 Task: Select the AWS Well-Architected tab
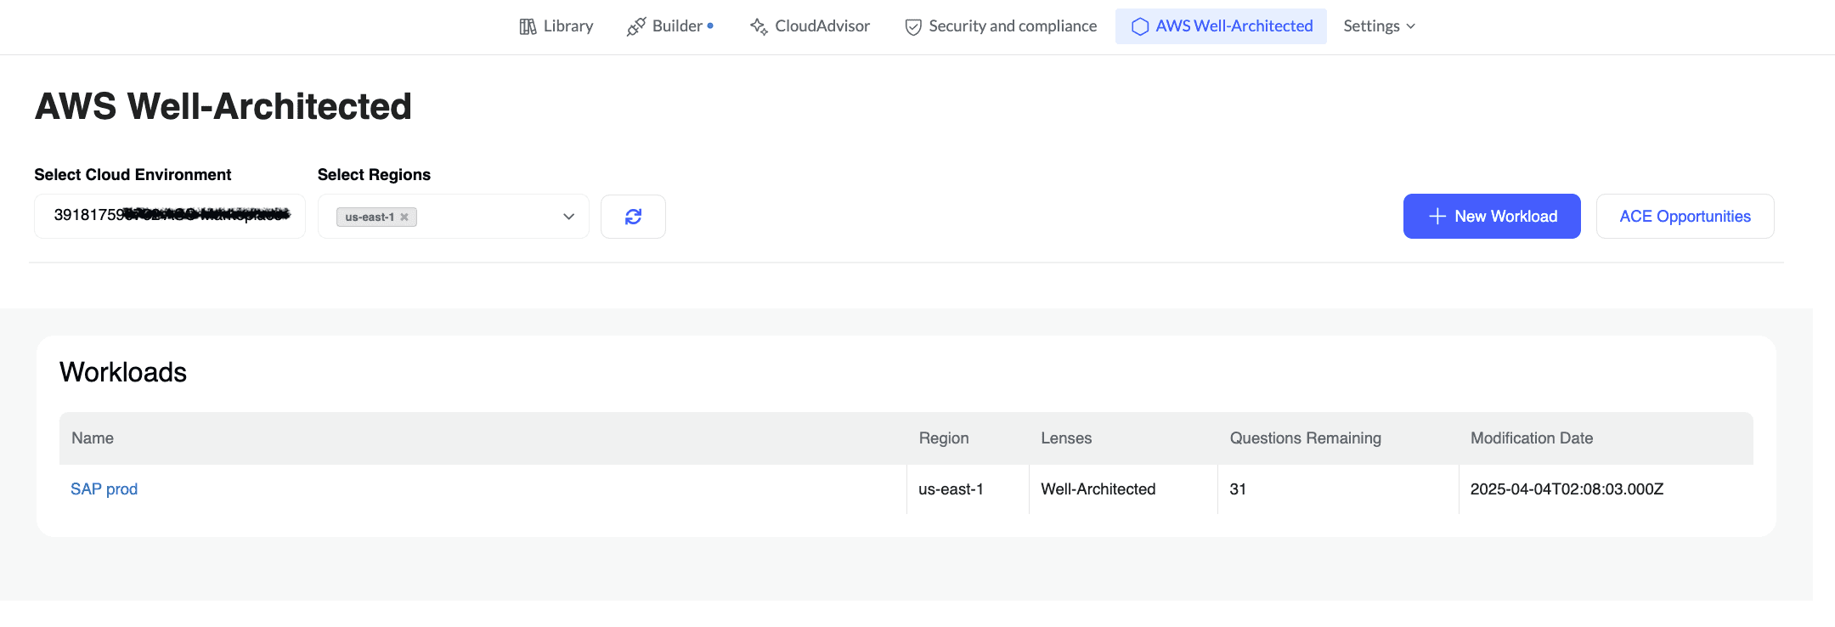(1222, 26)
